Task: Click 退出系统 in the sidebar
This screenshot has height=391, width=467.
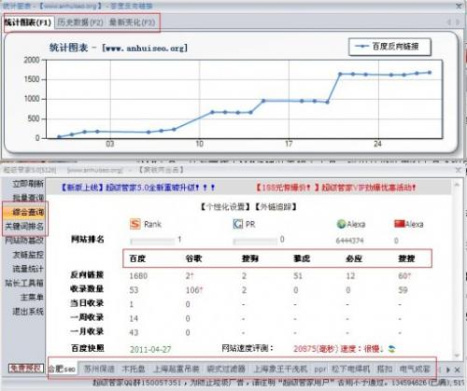Action: pyautogui.click(x=28, y=312)
